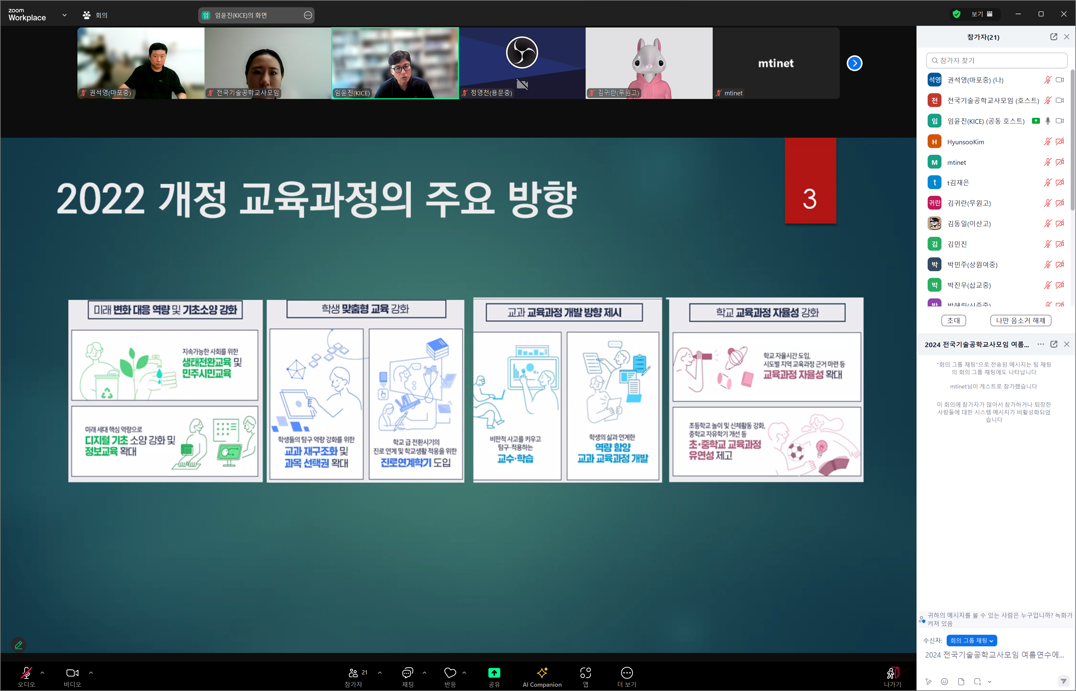
Task: Open the chat recipient dropdown
Action: click(x=971, y=640)
